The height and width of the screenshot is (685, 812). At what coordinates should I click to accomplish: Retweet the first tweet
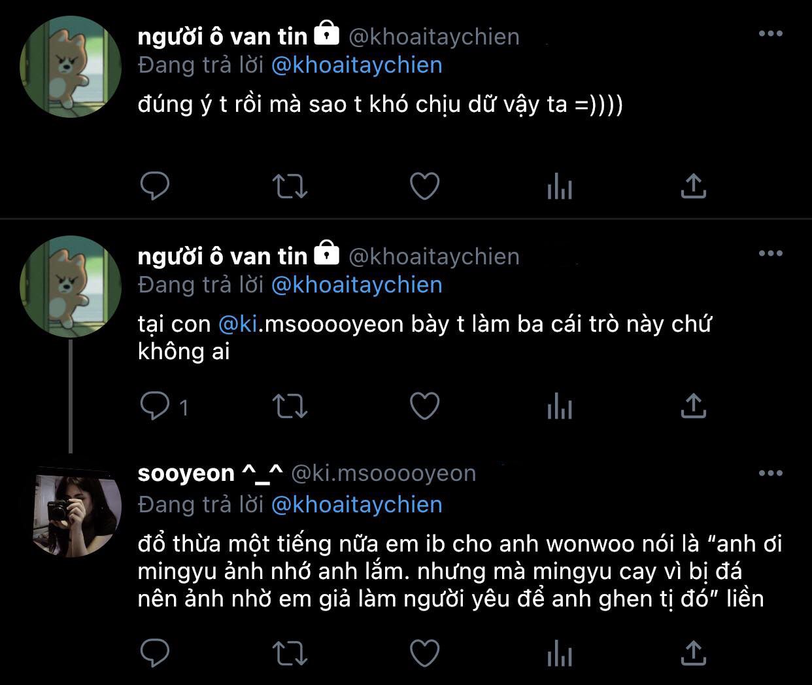tap(290, 186)
